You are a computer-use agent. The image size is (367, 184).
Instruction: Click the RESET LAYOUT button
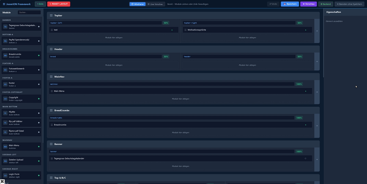click(59, 4)
